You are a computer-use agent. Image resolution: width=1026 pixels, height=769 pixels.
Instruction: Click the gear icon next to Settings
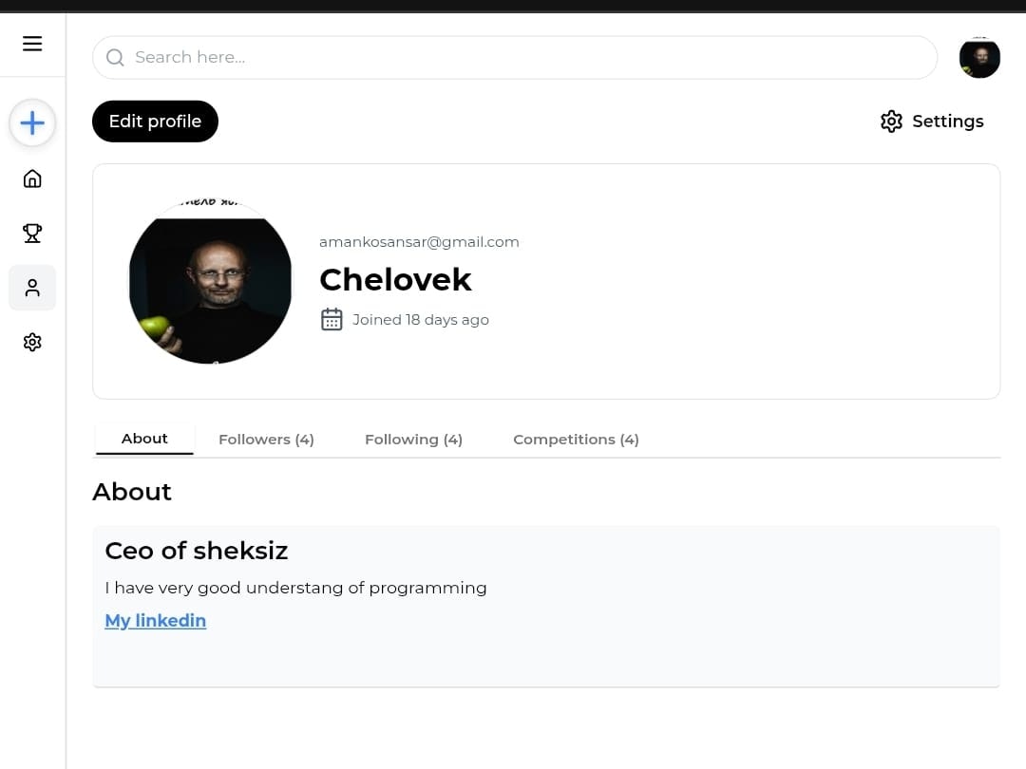[x=891, y=121]
